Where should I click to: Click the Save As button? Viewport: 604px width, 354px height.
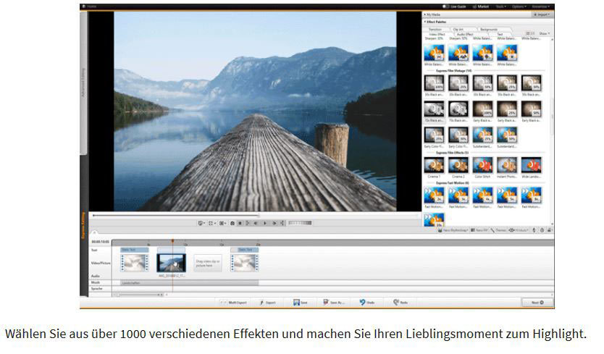(334, 303)
